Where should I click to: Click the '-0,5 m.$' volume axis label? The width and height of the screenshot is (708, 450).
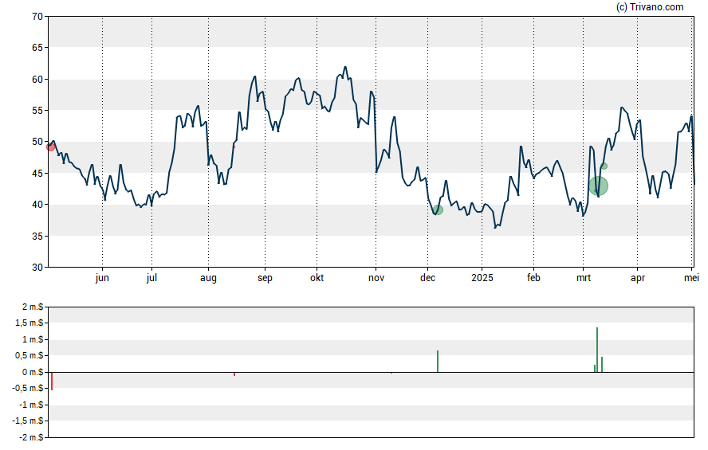coord(28,388)
